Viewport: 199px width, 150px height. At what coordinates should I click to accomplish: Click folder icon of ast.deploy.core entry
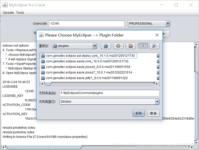coord(43,56)
